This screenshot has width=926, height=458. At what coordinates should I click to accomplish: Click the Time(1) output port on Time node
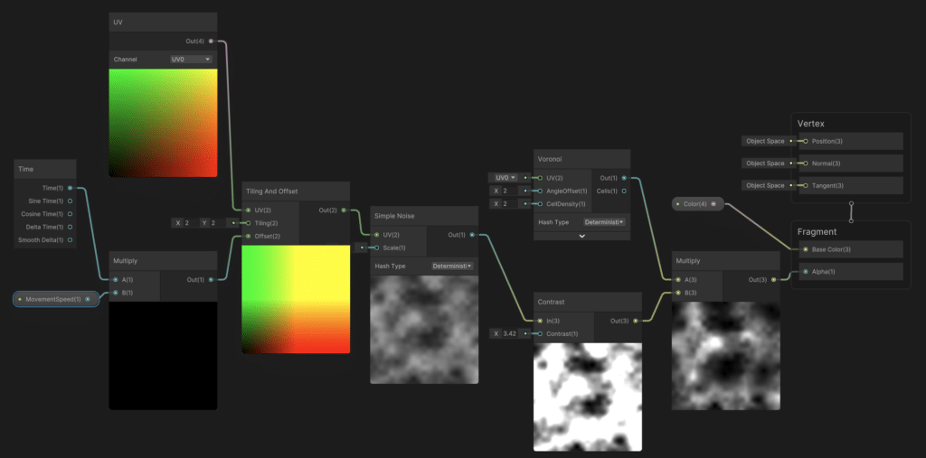point(71,188)
